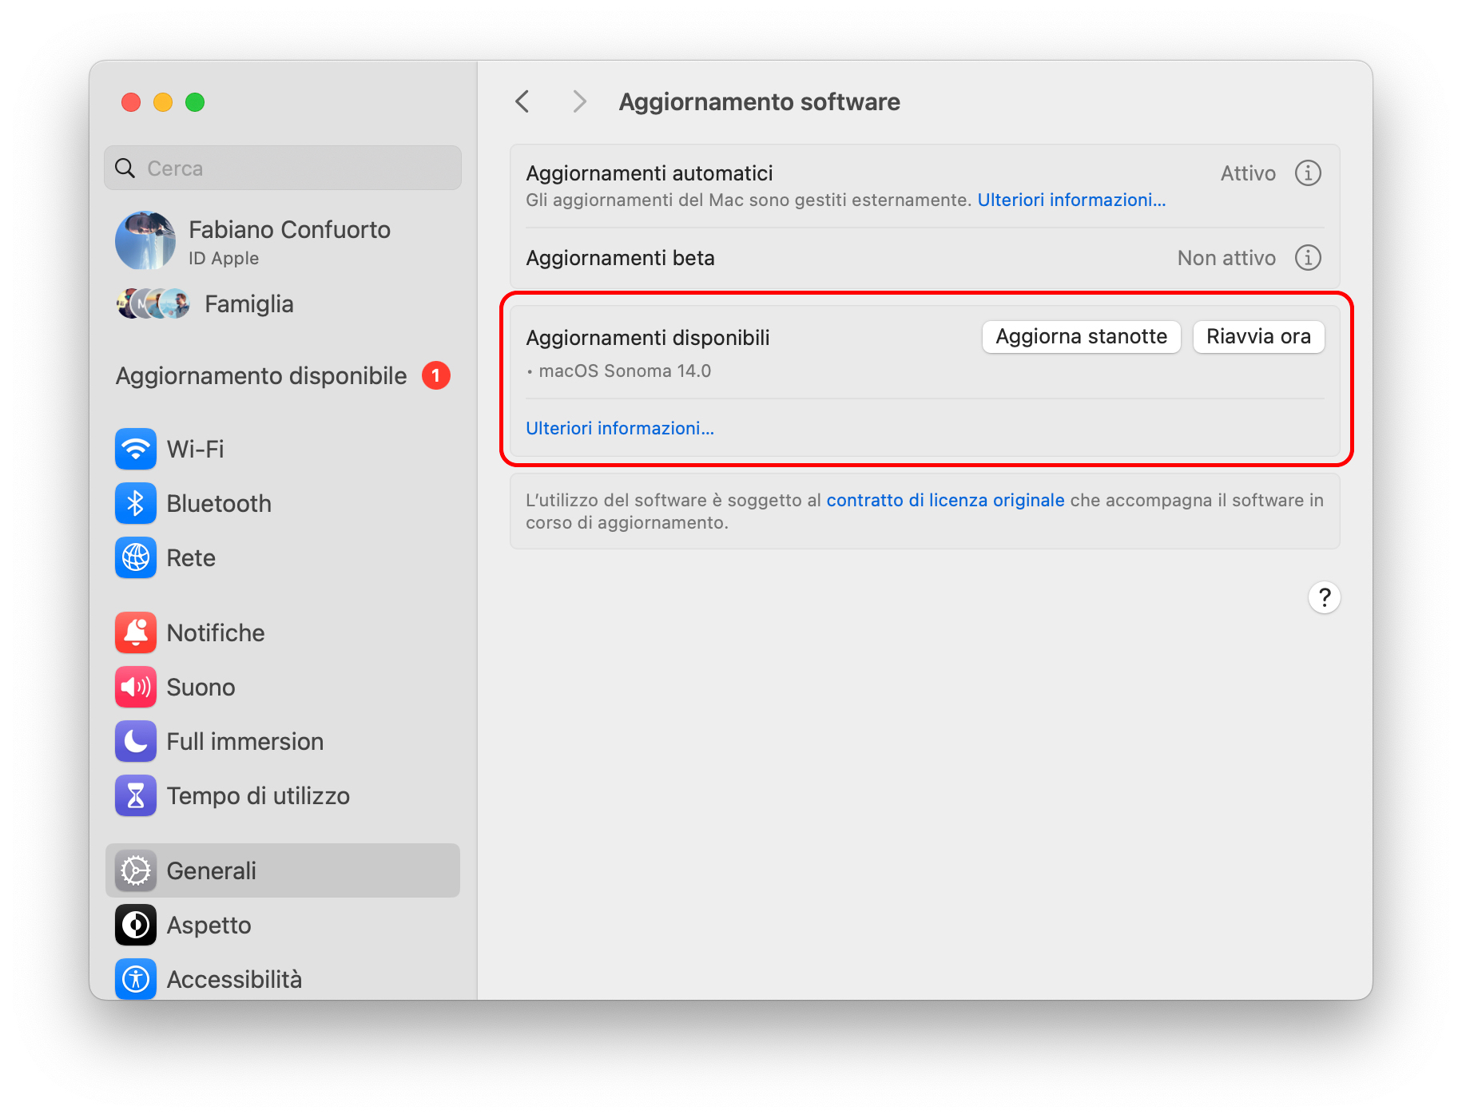Go forward with the right chevron
The image size is (1462, 1118).
click(579, 101)
